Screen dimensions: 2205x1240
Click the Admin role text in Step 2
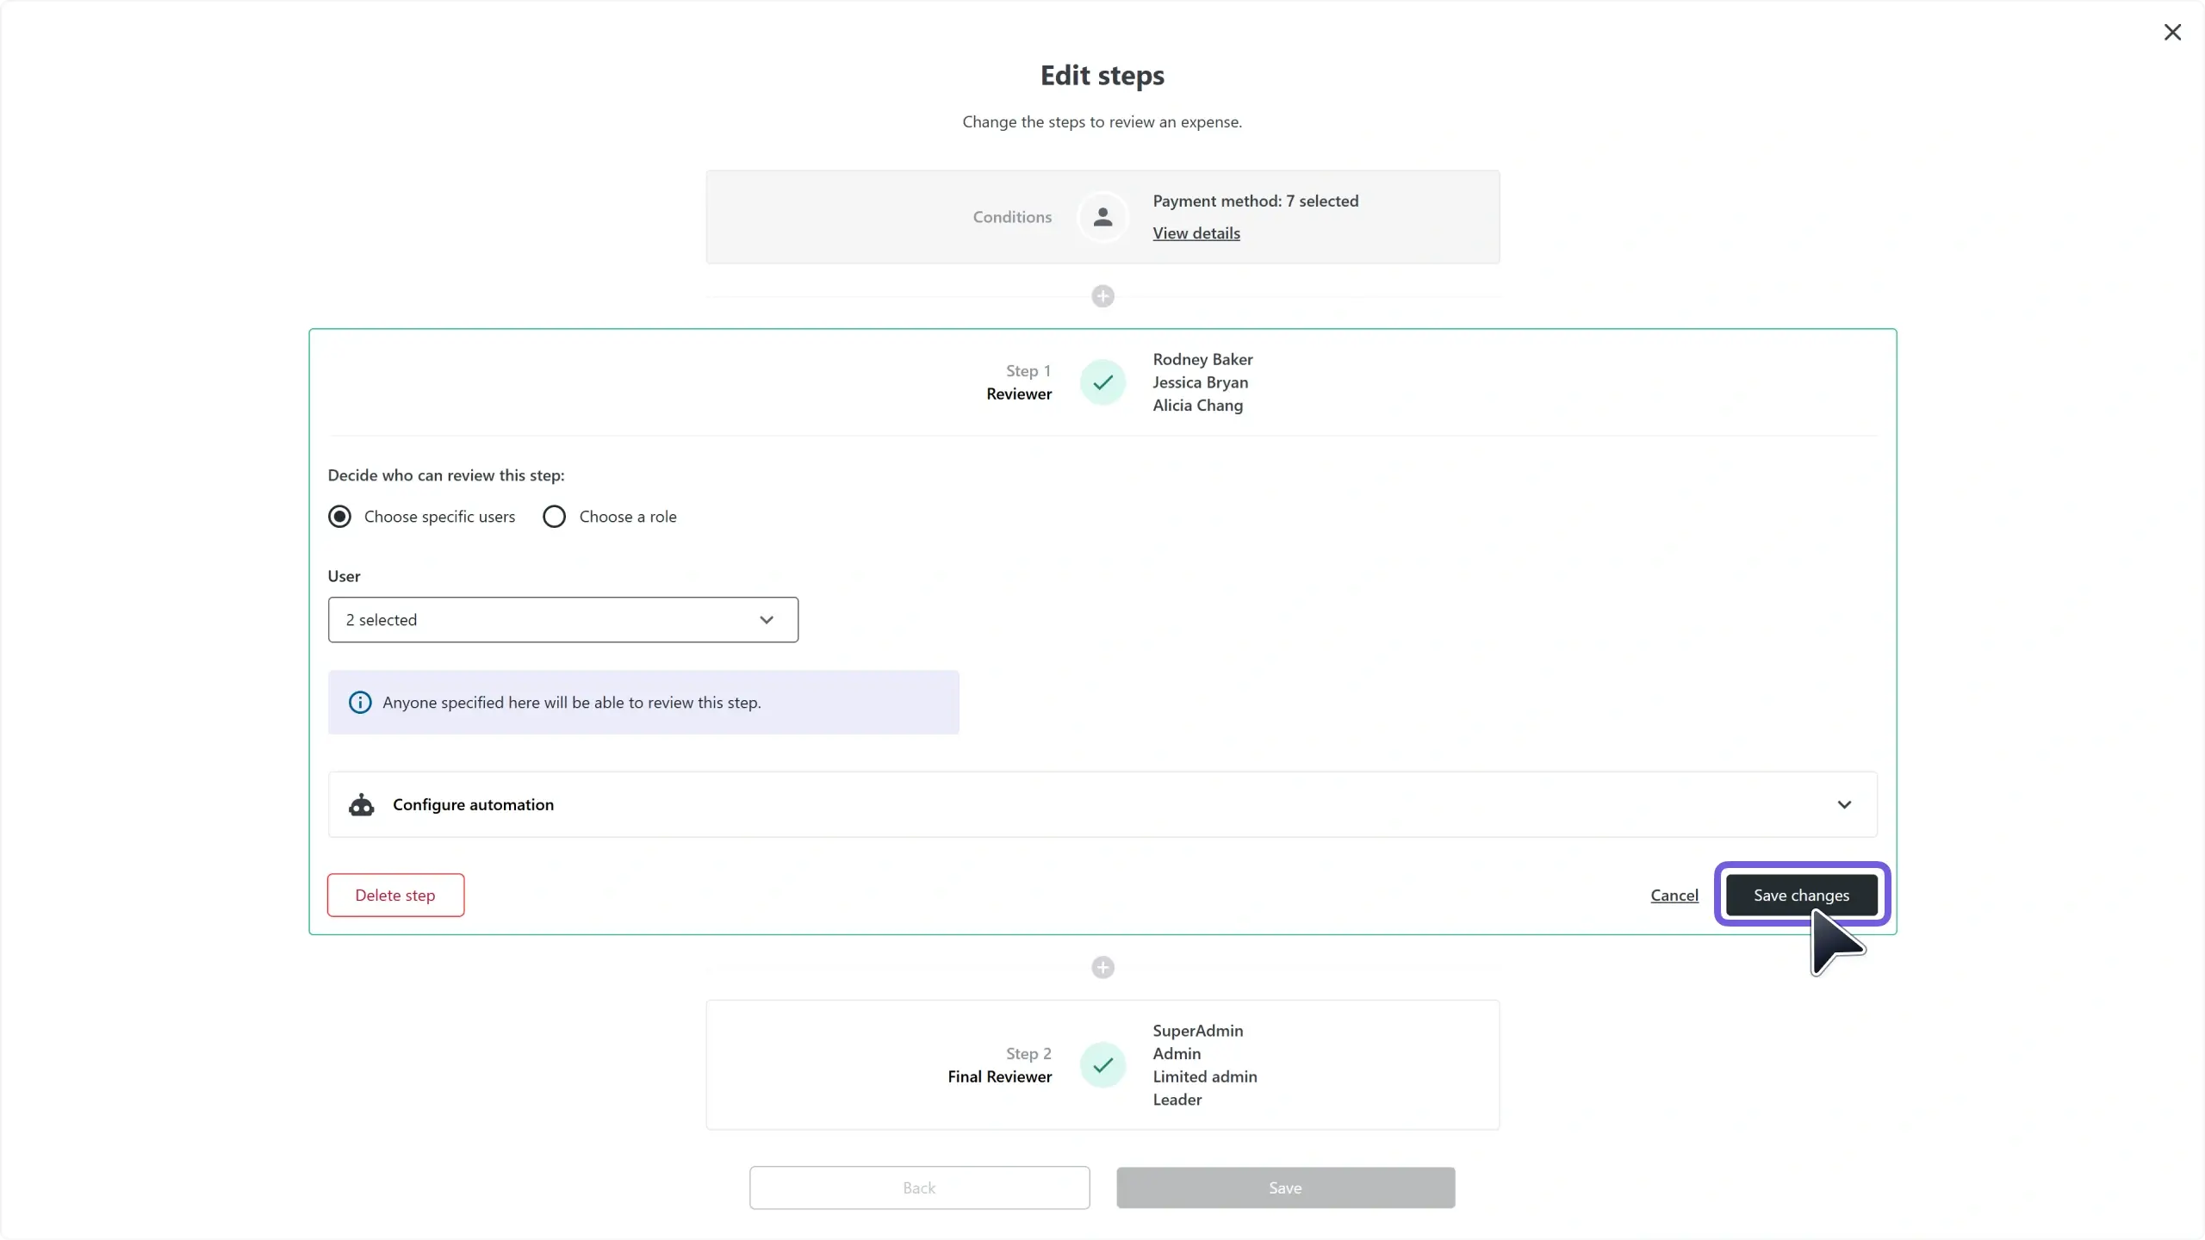point(1177,1054)
